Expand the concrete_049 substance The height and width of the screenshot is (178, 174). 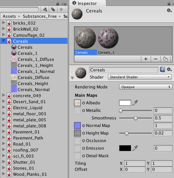tap(4, 95)
